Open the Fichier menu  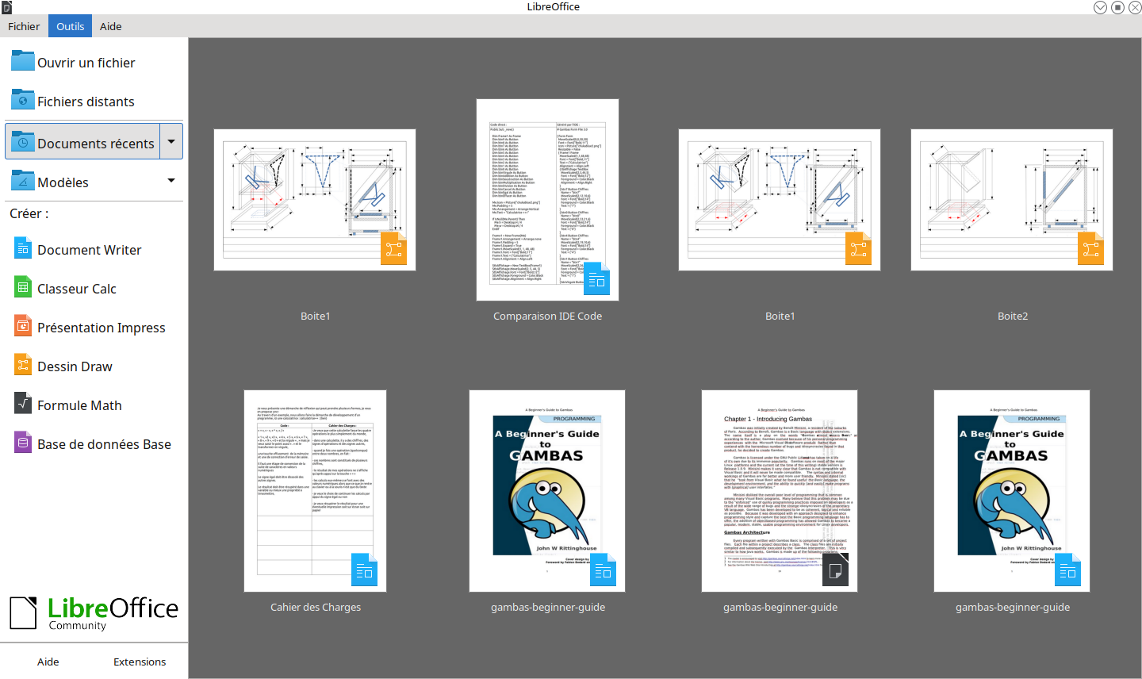(x=24, y=26)
